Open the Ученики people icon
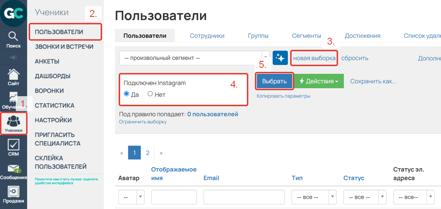441x209 pixels. point(14,124)
